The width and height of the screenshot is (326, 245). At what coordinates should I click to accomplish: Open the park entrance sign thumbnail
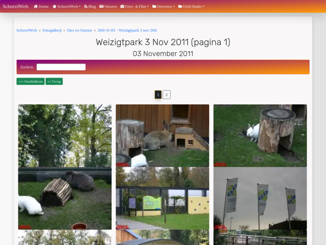pyautogui.click(x=162, y=198)
